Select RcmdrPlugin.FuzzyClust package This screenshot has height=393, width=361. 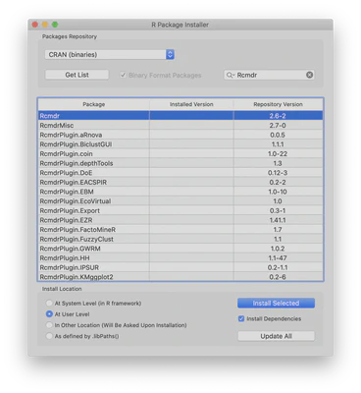[x=180, y=239]
